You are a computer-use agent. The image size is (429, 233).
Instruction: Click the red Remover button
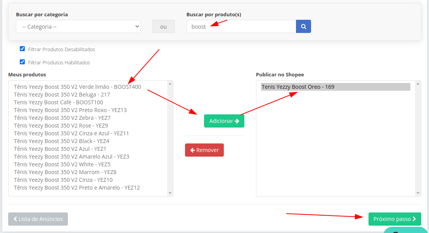204,150
